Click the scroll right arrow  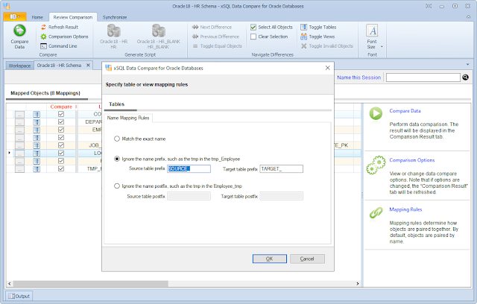358,284
